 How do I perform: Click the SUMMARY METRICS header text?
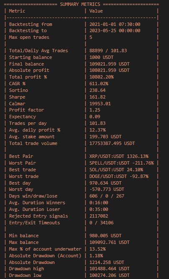[x=80, y=4]
